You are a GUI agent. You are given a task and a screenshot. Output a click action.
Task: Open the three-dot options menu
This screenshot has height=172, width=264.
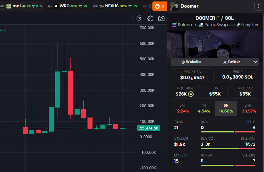pyautogui.click(x=259, y=6)
